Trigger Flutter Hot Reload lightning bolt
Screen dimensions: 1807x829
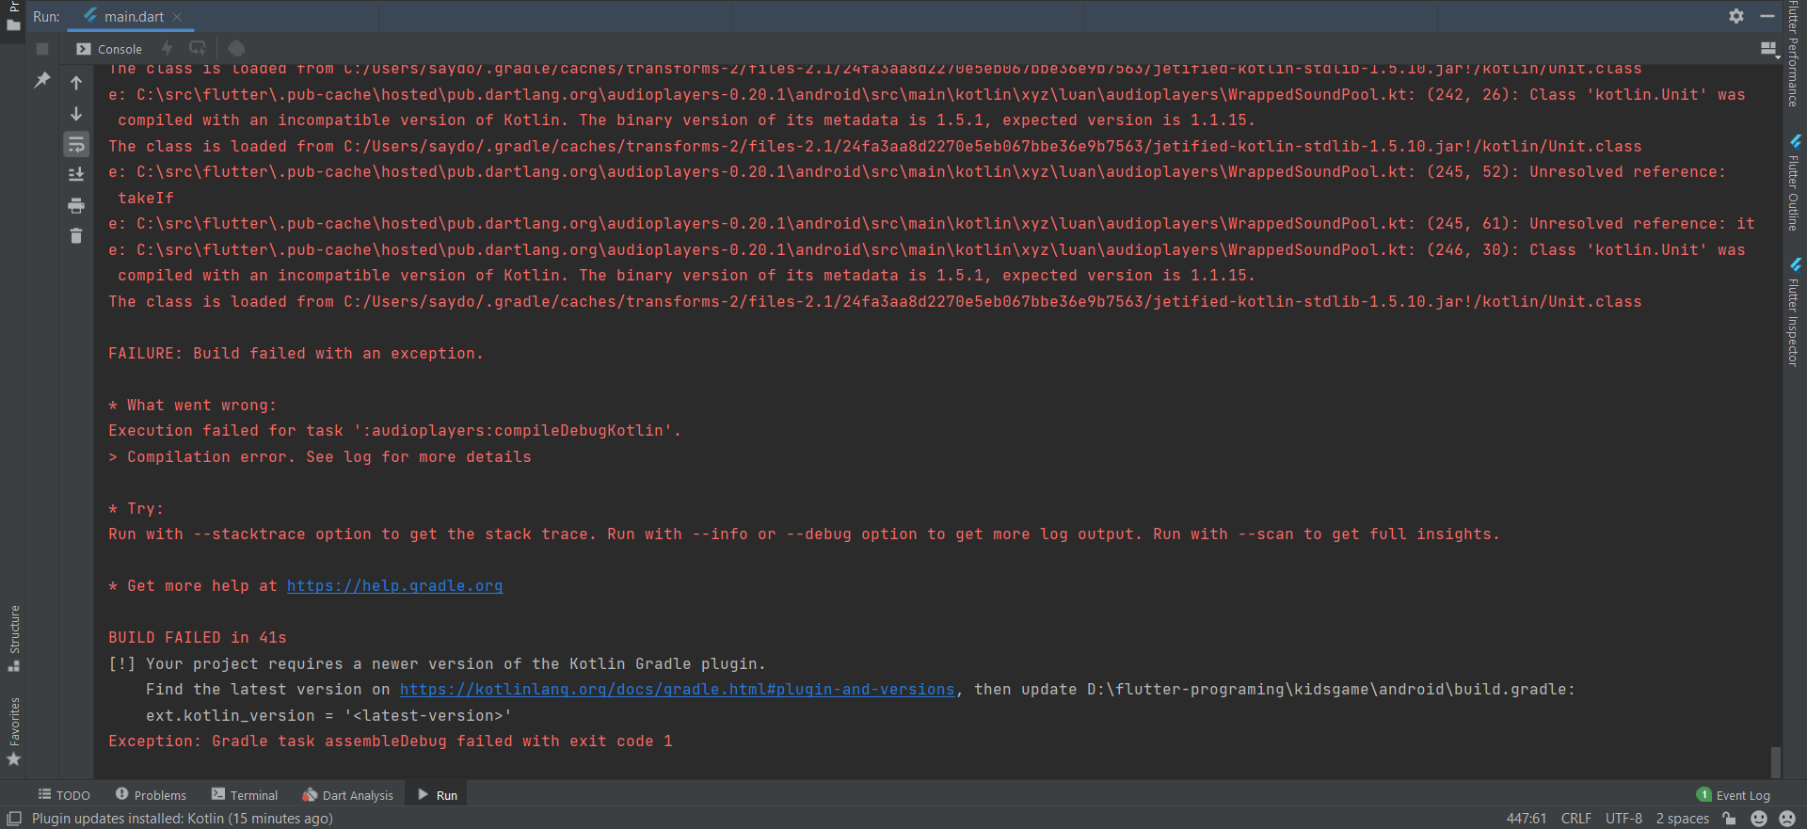pyautogui.click(x=168, y=48)
